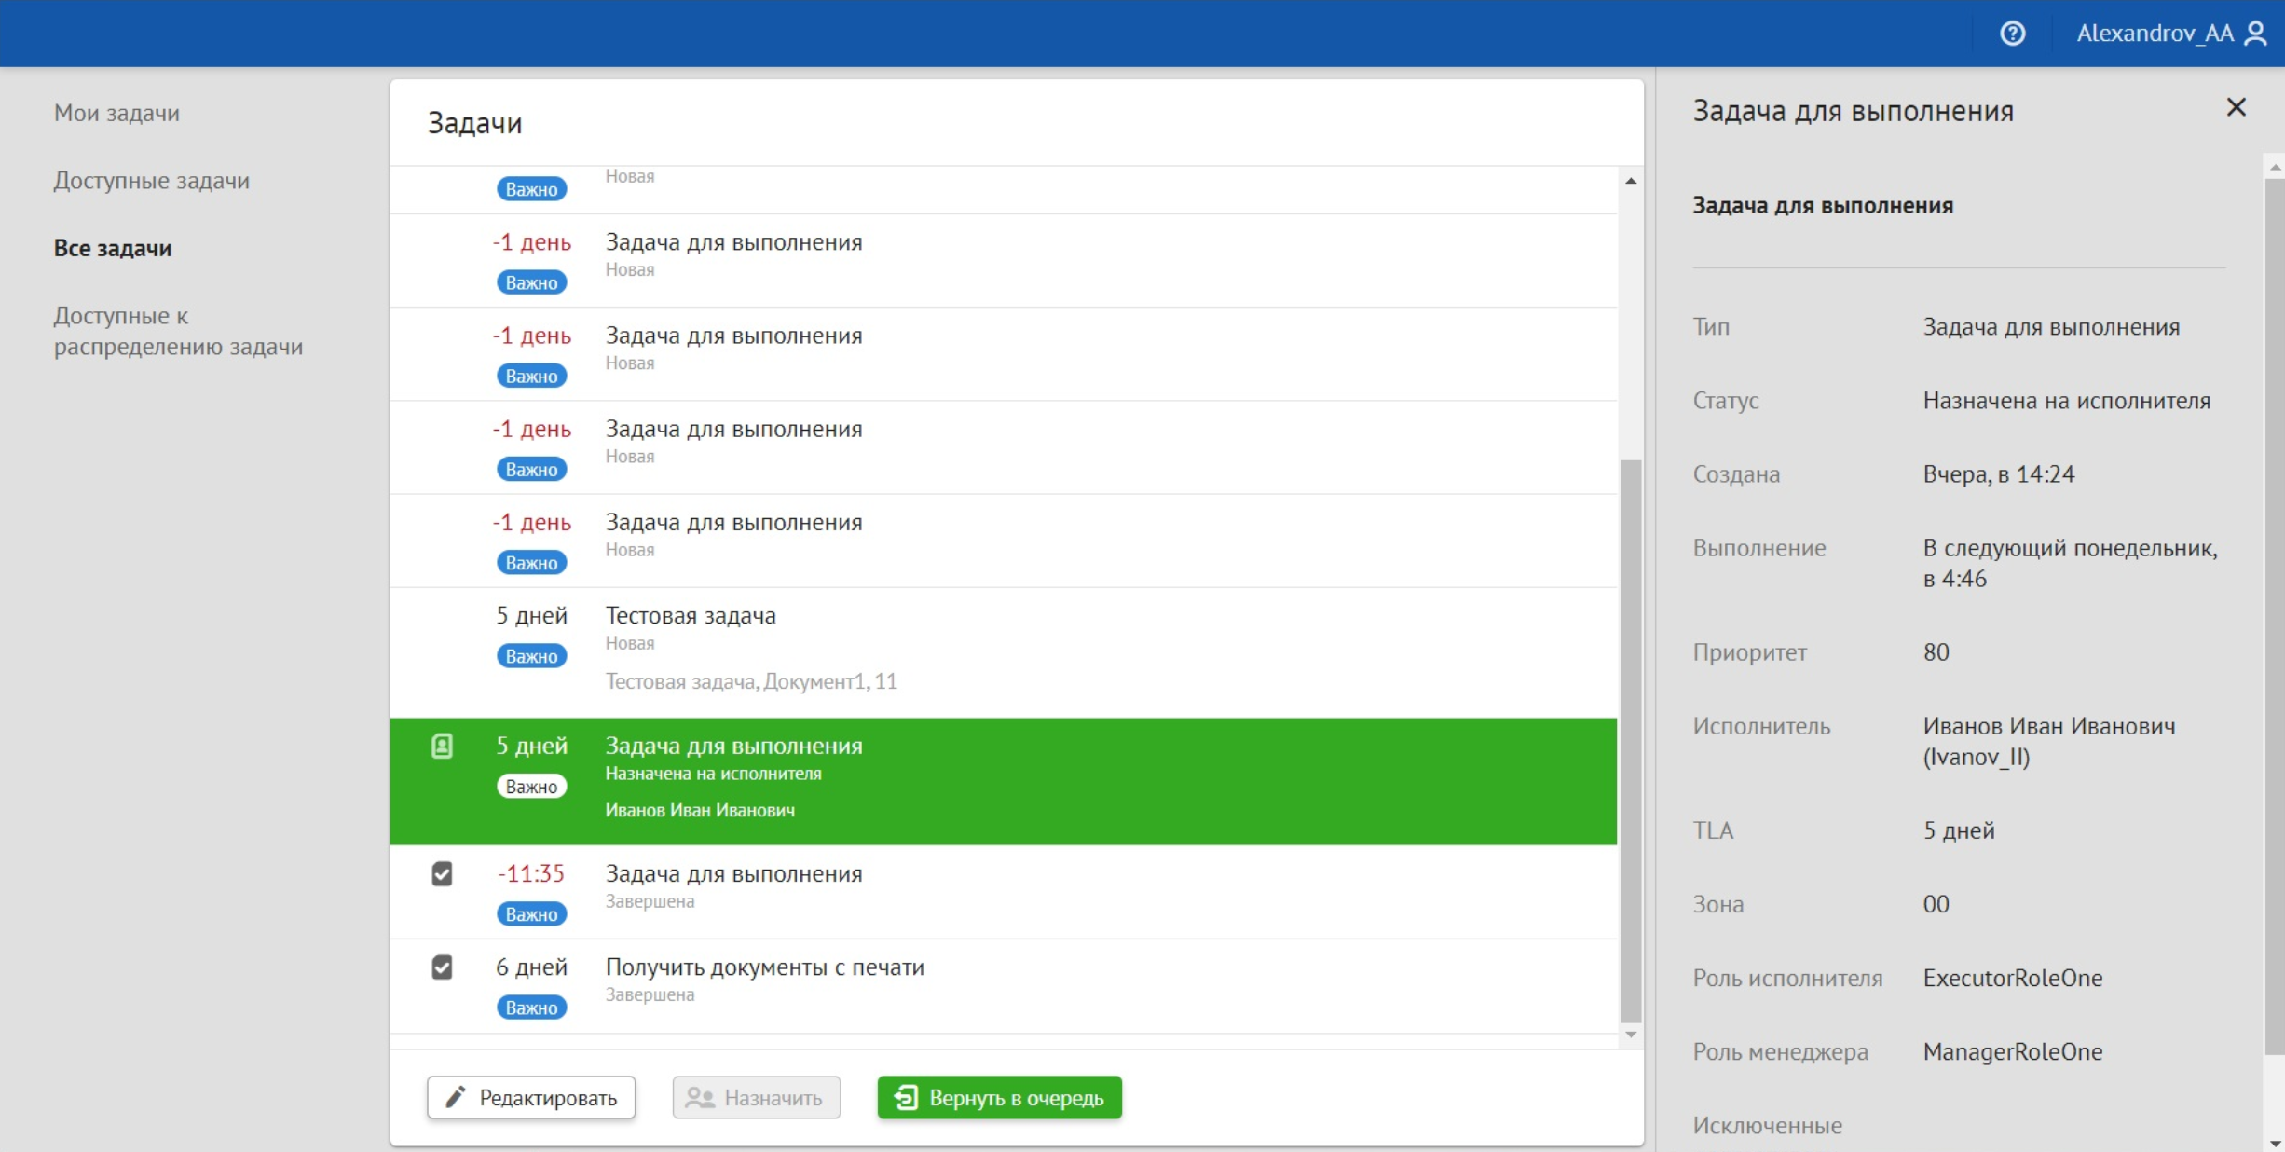This screenshot has height=1152, width=2285.
Task: Click white Важно badge on selected task
Action: tap(531, 787)
